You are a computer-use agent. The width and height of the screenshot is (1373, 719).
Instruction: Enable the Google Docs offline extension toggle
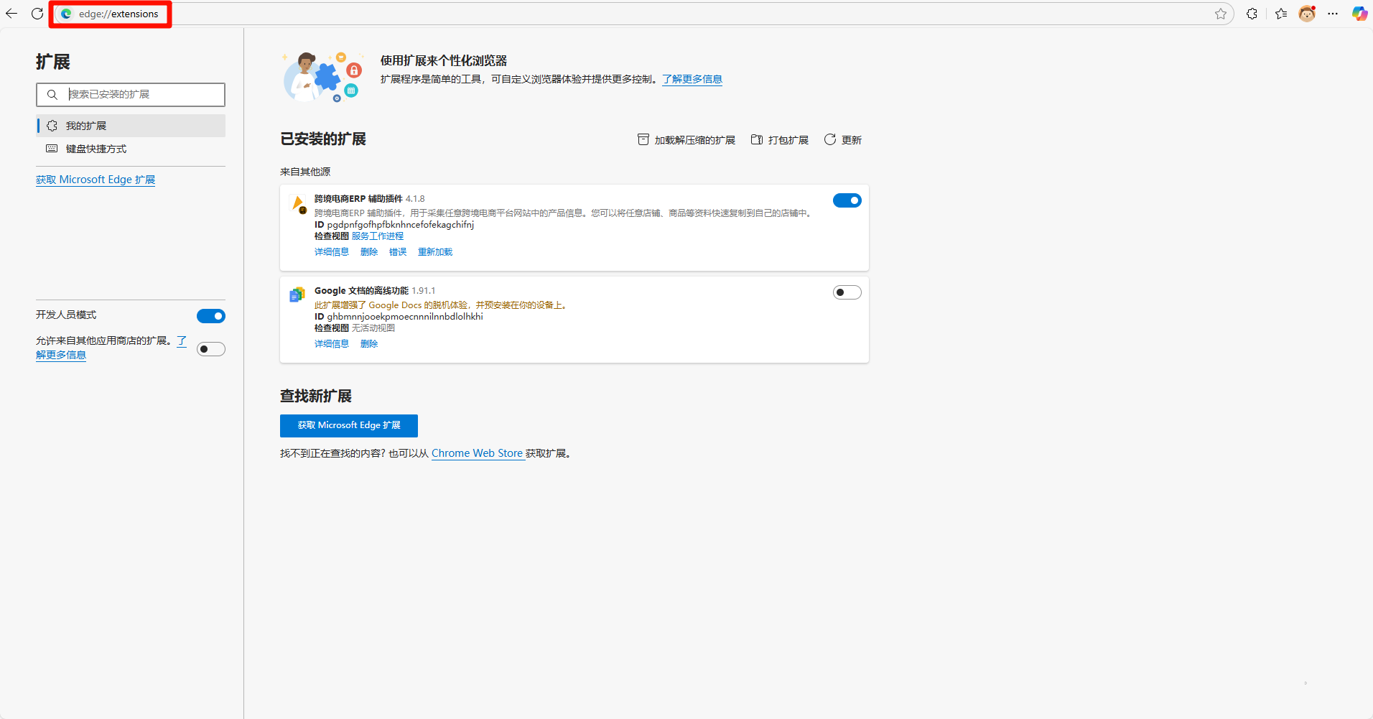847,292
